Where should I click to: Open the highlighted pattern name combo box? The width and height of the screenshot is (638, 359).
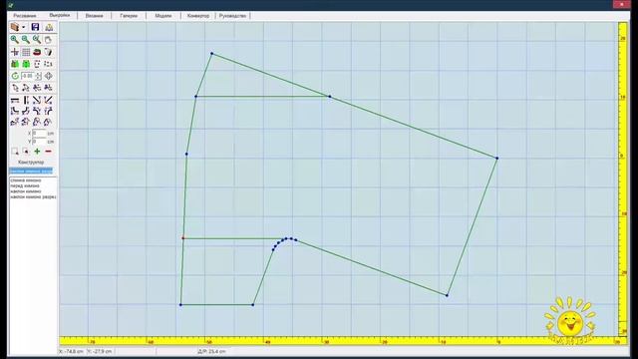tap(31, 171)
